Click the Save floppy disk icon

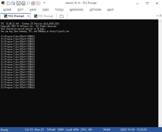pos(19,3)
